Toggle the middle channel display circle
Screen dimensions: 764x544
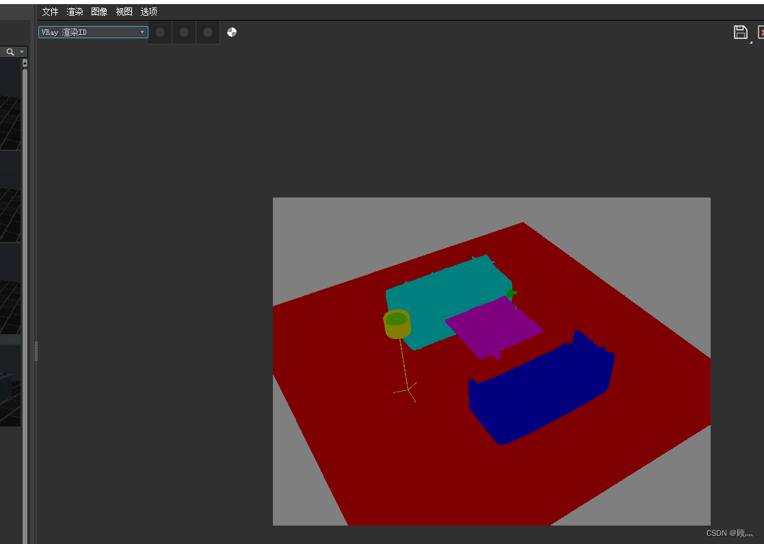183,31
